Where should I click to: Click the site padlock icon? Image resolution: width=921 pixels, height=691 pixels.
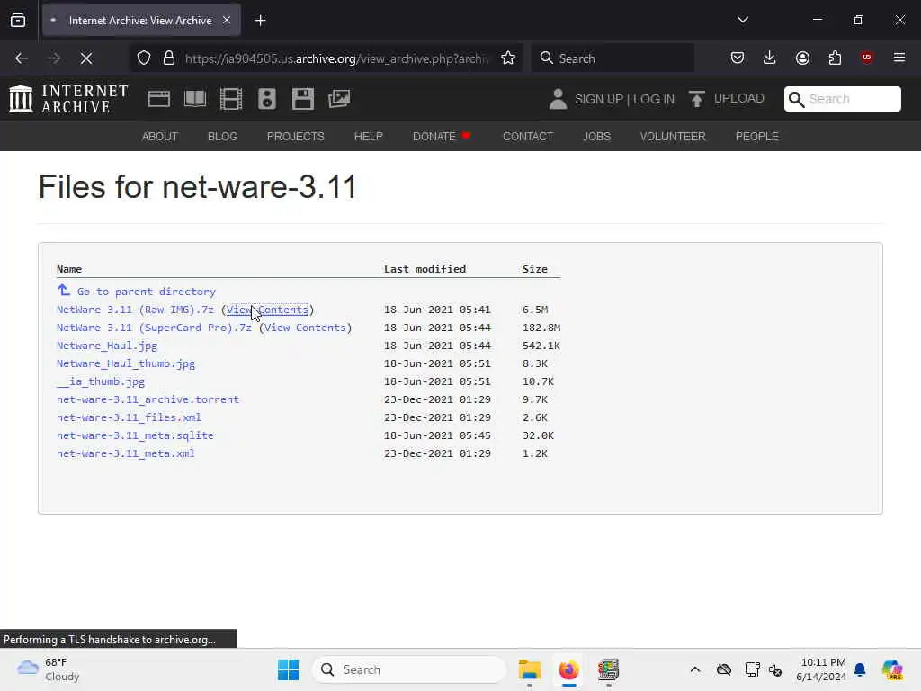tap(169, 58)
